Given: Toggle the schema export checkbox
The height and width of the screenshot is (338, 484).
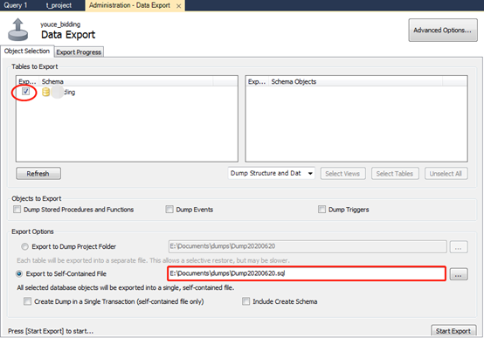Looking at the screenshot, I should point(25,92).
